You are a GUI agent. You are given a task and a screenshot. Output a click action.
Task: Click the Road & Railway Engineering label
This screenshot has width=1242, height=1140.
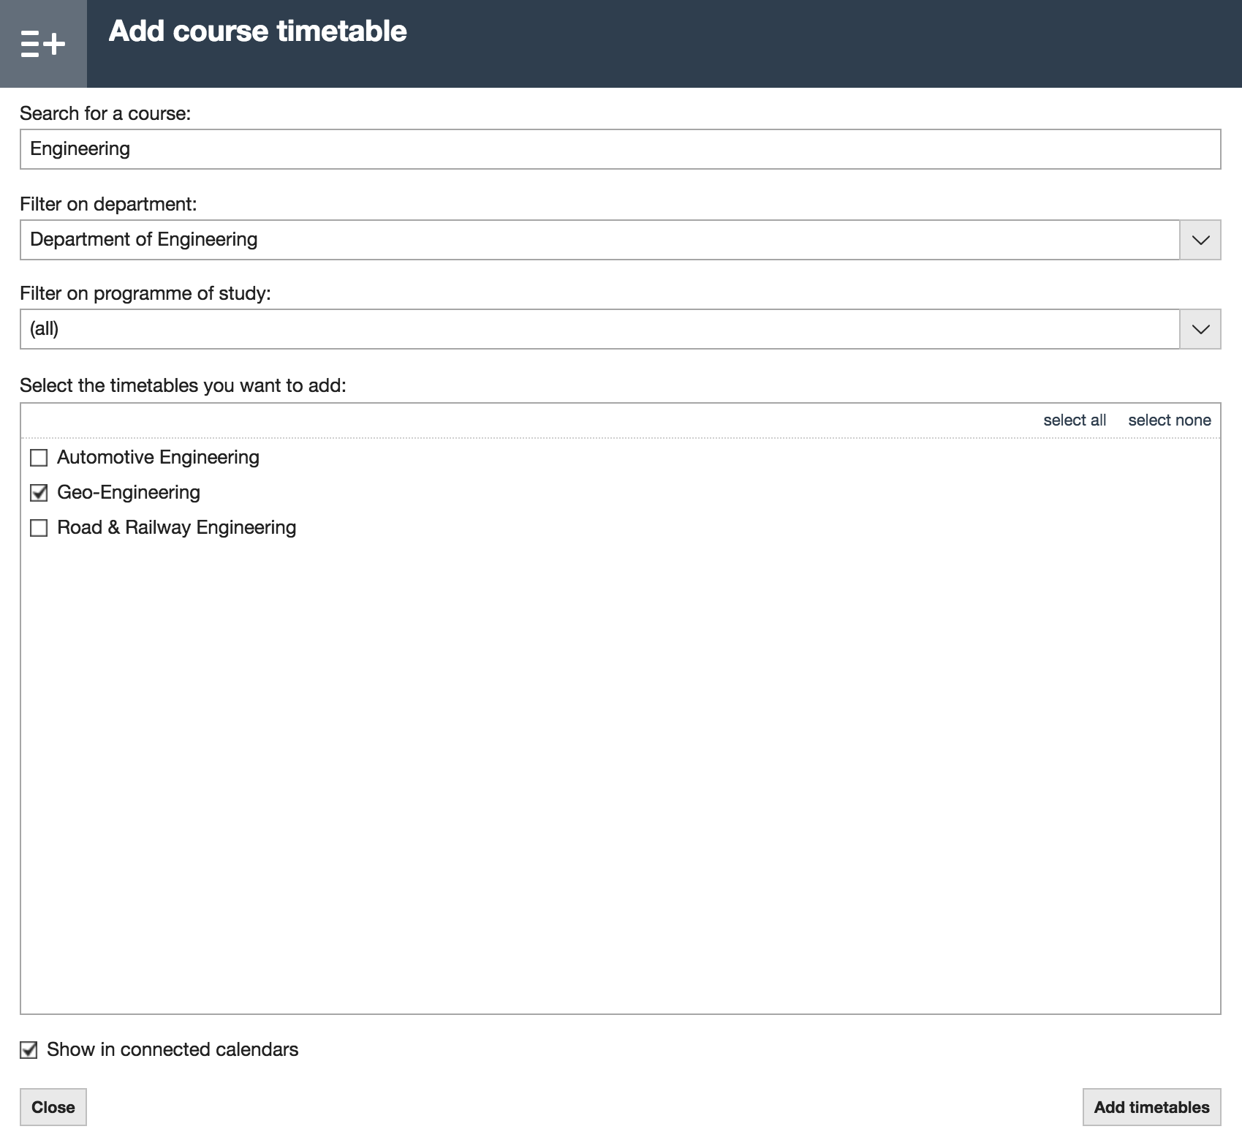176,527
